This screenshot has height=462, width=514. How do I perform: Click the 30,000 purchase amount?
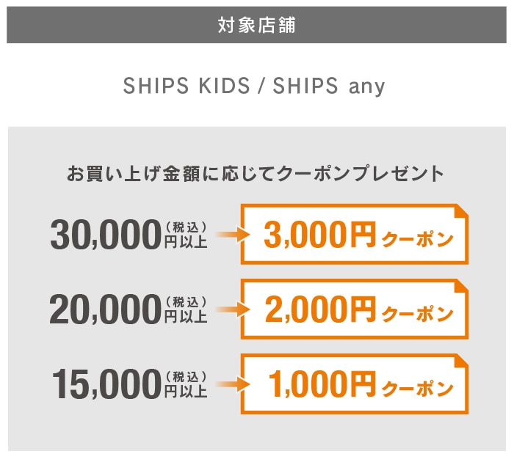(x=105, y=235)
